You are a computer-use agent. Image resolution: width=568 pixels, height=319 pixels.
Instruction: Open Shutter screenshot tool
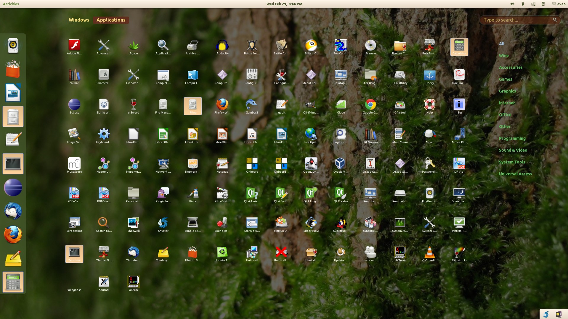click(163, 224)
